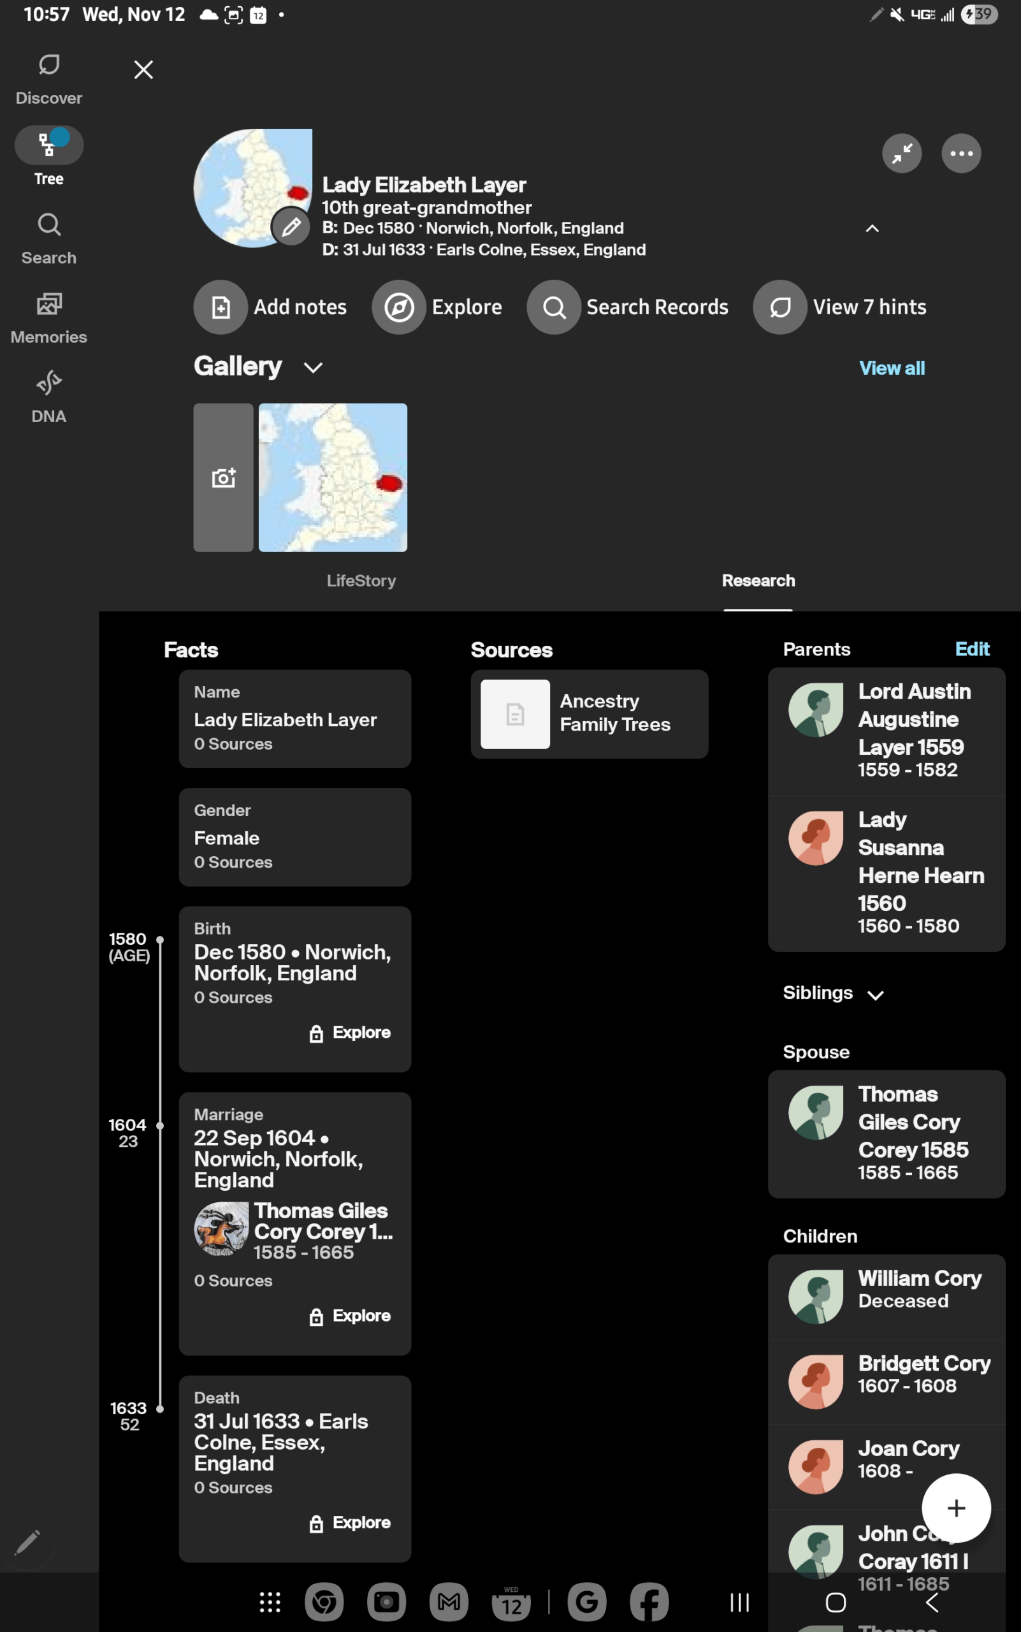Open the Discover leaf icon
The image size is (1021, 1632).
coord(48,66)
